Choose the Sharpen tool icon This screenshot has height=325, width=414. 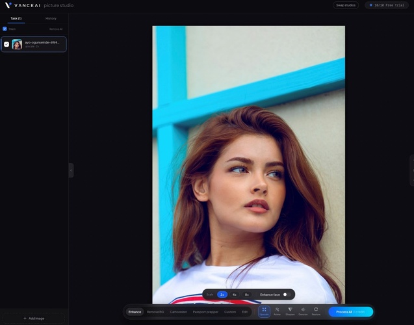(290, 311)
